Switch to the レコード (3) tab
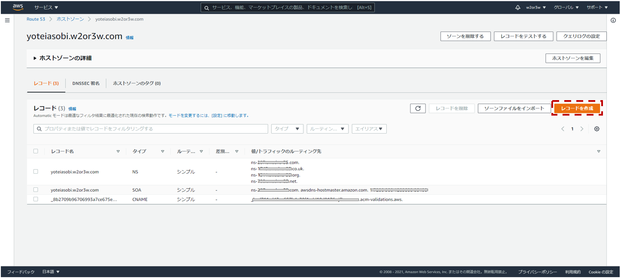 coord(46,83)
